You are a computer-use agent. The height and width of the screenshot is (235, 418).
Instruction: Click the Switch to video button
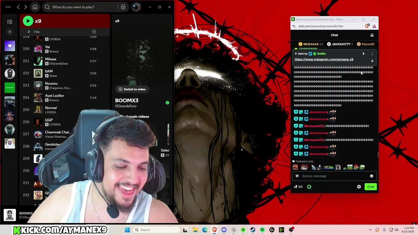(132, 89)
